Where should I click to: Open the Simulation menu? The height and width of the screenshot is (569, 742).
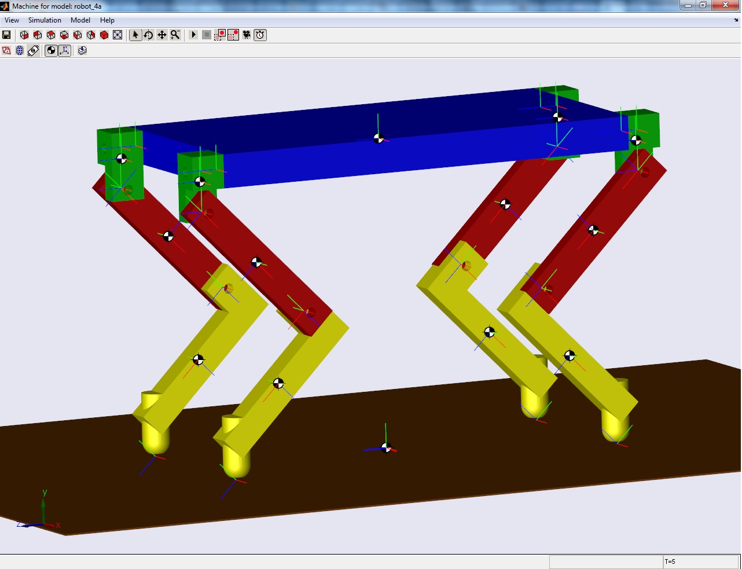click(x=45, y=20)
